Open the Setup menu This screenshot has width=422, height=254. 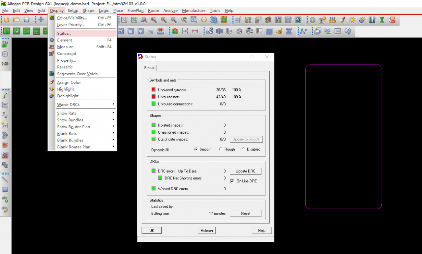[x=73, y=11]
